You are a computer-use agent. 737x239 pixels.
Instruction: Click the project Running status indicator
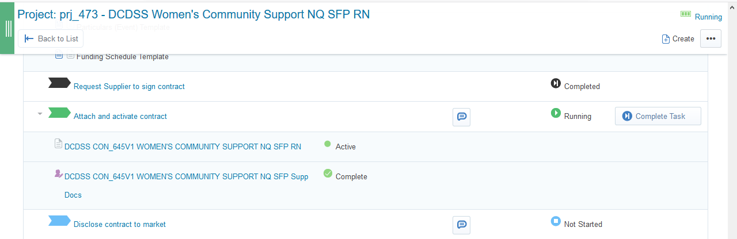[x=701, y=17]
